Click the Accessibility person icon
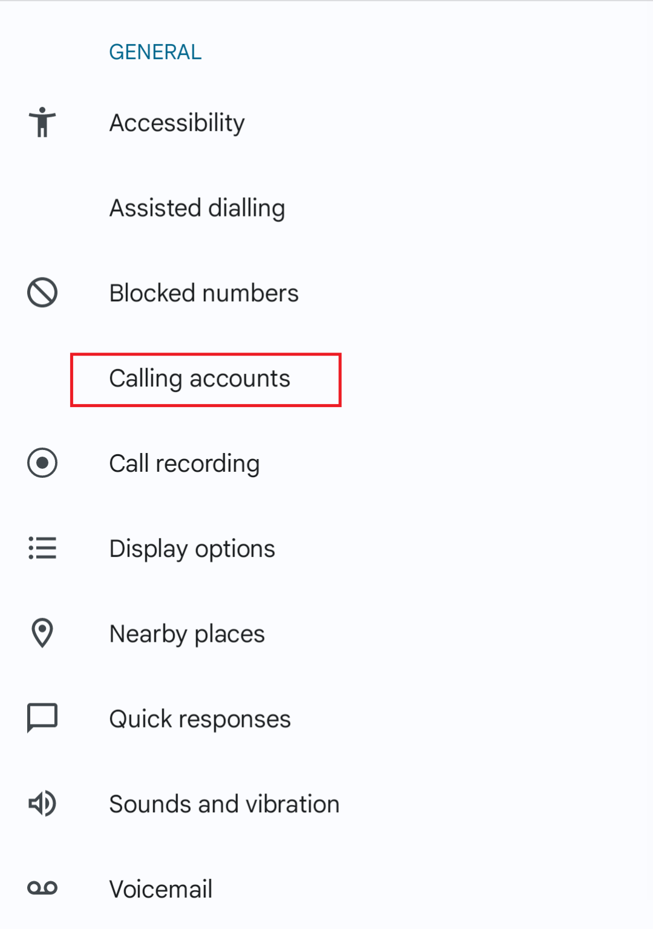The height and width of the screenshot is (929, 653). tap(42, 122)
